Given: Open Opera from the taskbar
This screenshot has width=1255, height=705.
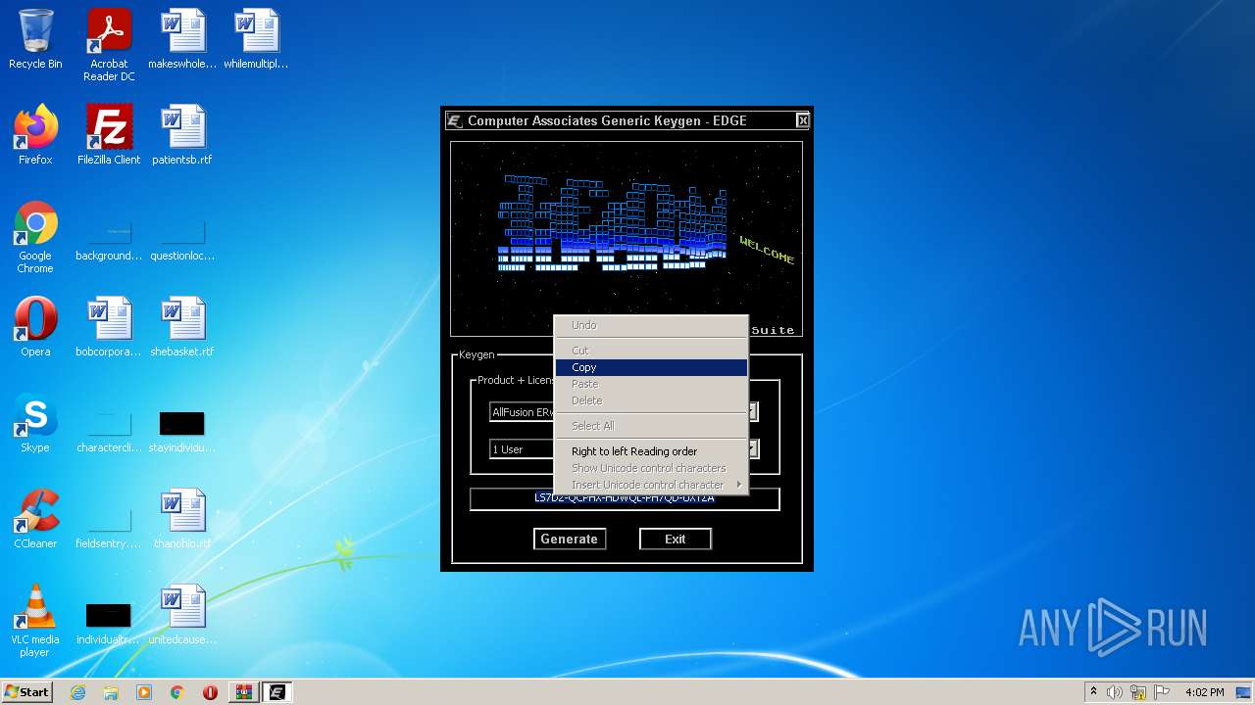Looking at the screenshot, I should (x=210, y=692).
